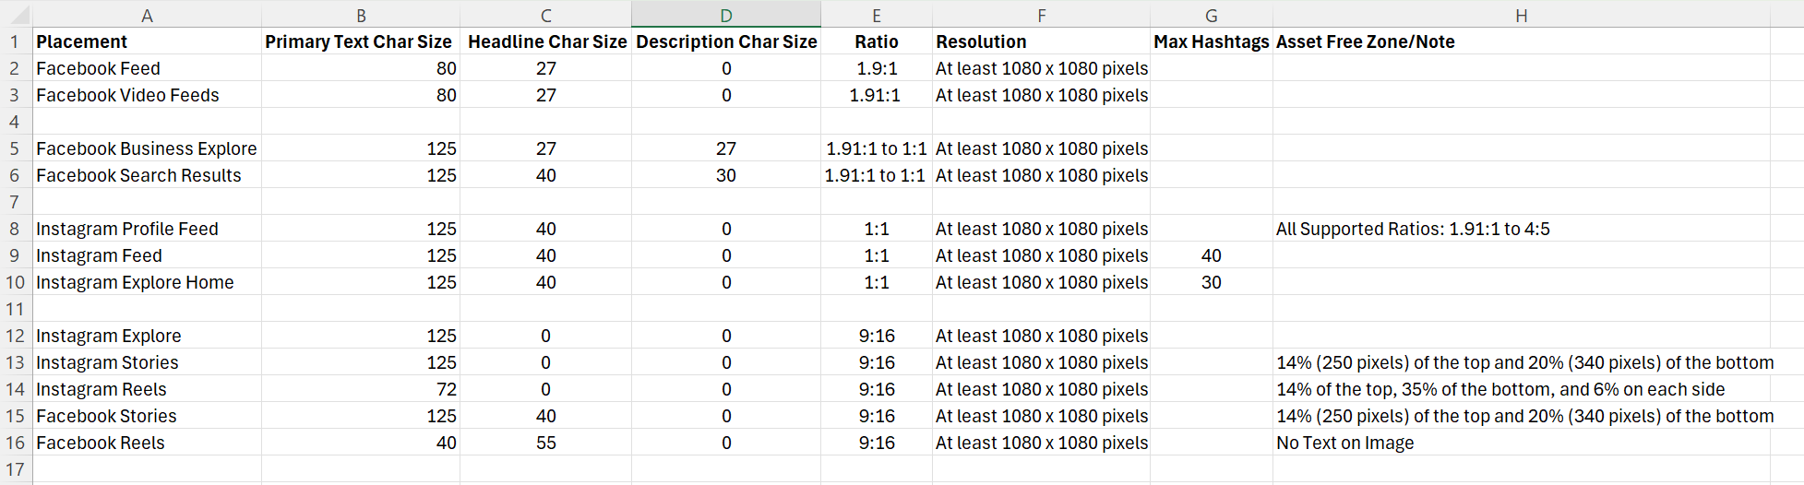Click the Asset Free Zone/Note header cell
Image resolution: width=1804 pixels, height=485 pixels.
point(1365,41)
